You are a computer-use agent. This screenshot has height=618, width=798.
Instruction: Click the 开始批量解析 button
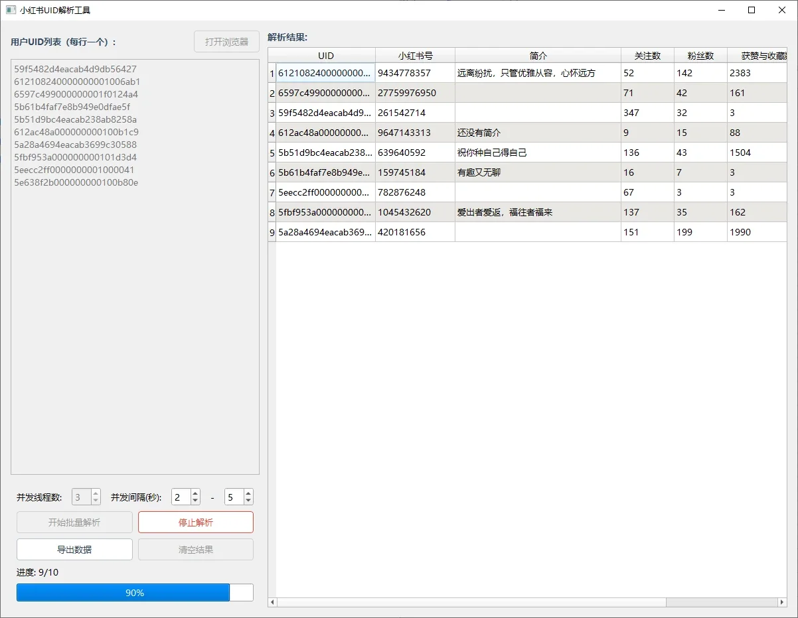[74, 523]
